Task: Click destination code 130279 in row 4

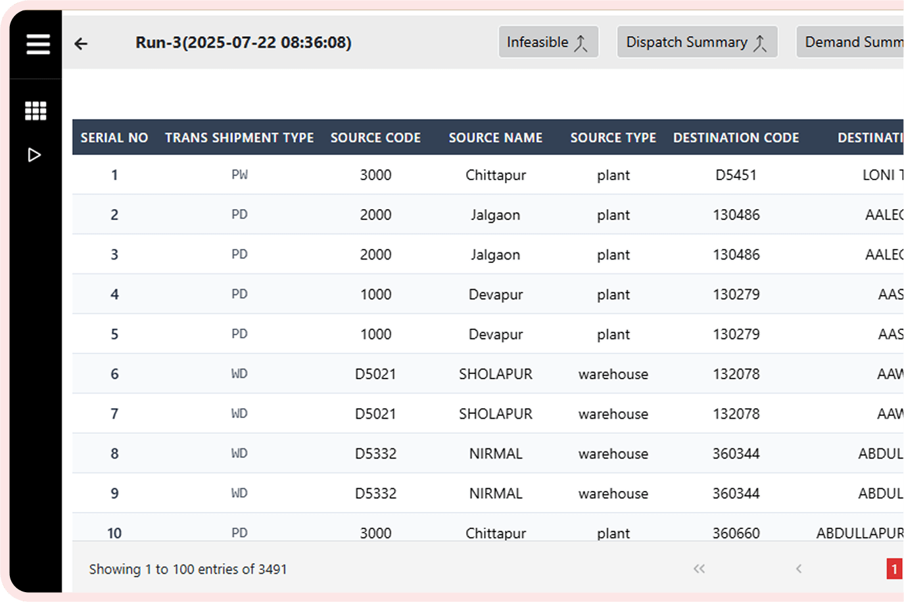Action: click(x=736, y=294)
